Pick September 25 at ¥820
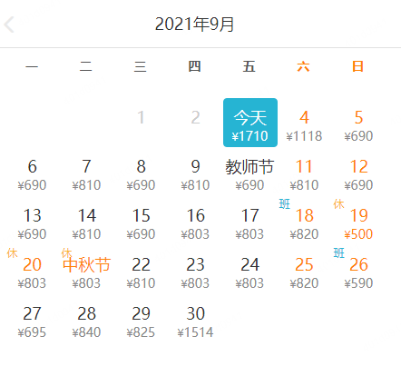This screenshot has height=366, width=401. (304, 272)
